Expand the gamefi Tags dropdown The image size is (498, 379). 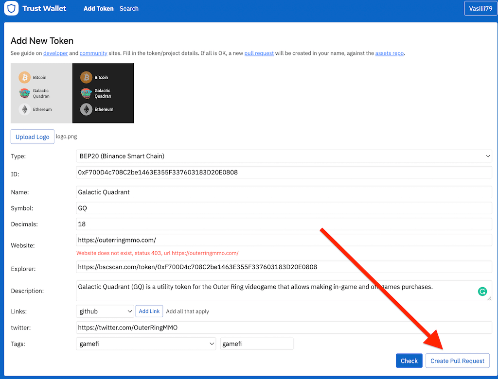(146, 344)
